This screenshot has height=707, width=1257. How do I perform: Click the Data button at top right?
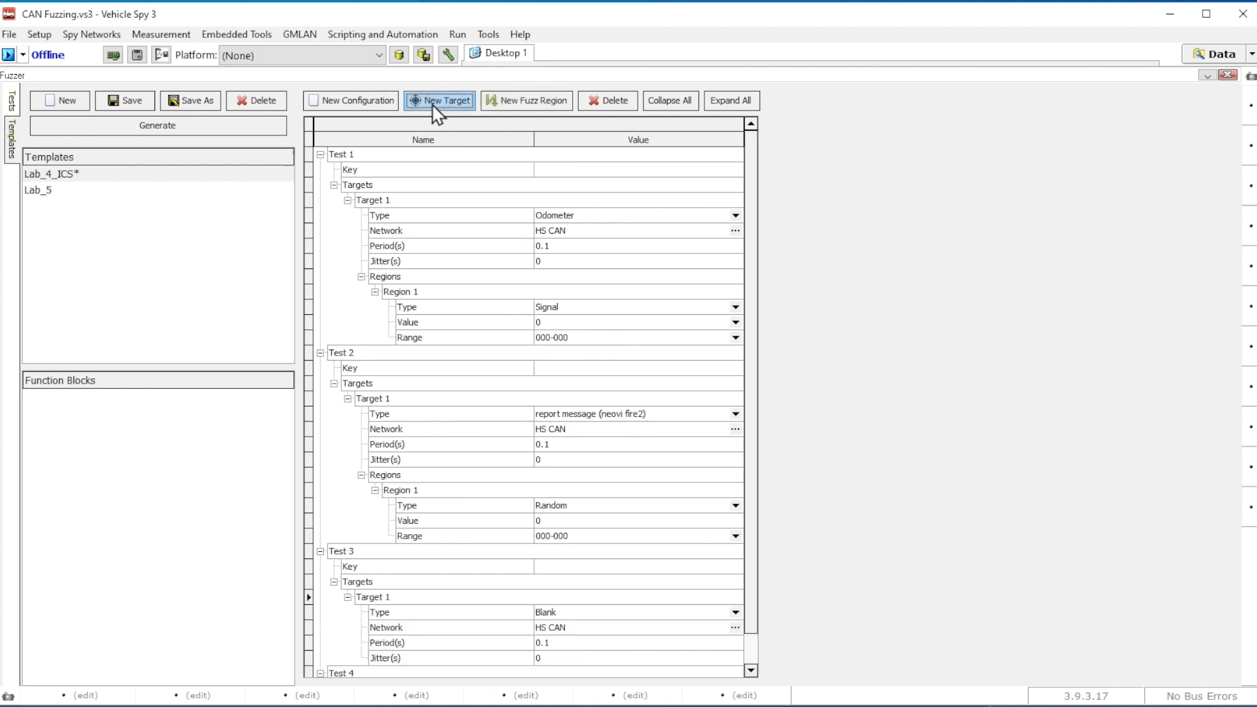coord(1214,54)
